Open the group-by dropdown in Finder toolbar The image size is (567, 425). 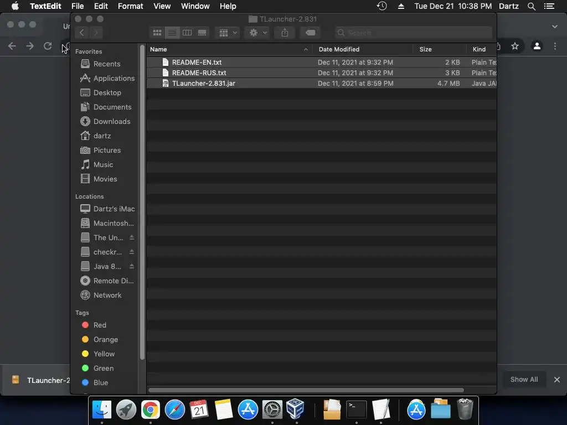228,33
